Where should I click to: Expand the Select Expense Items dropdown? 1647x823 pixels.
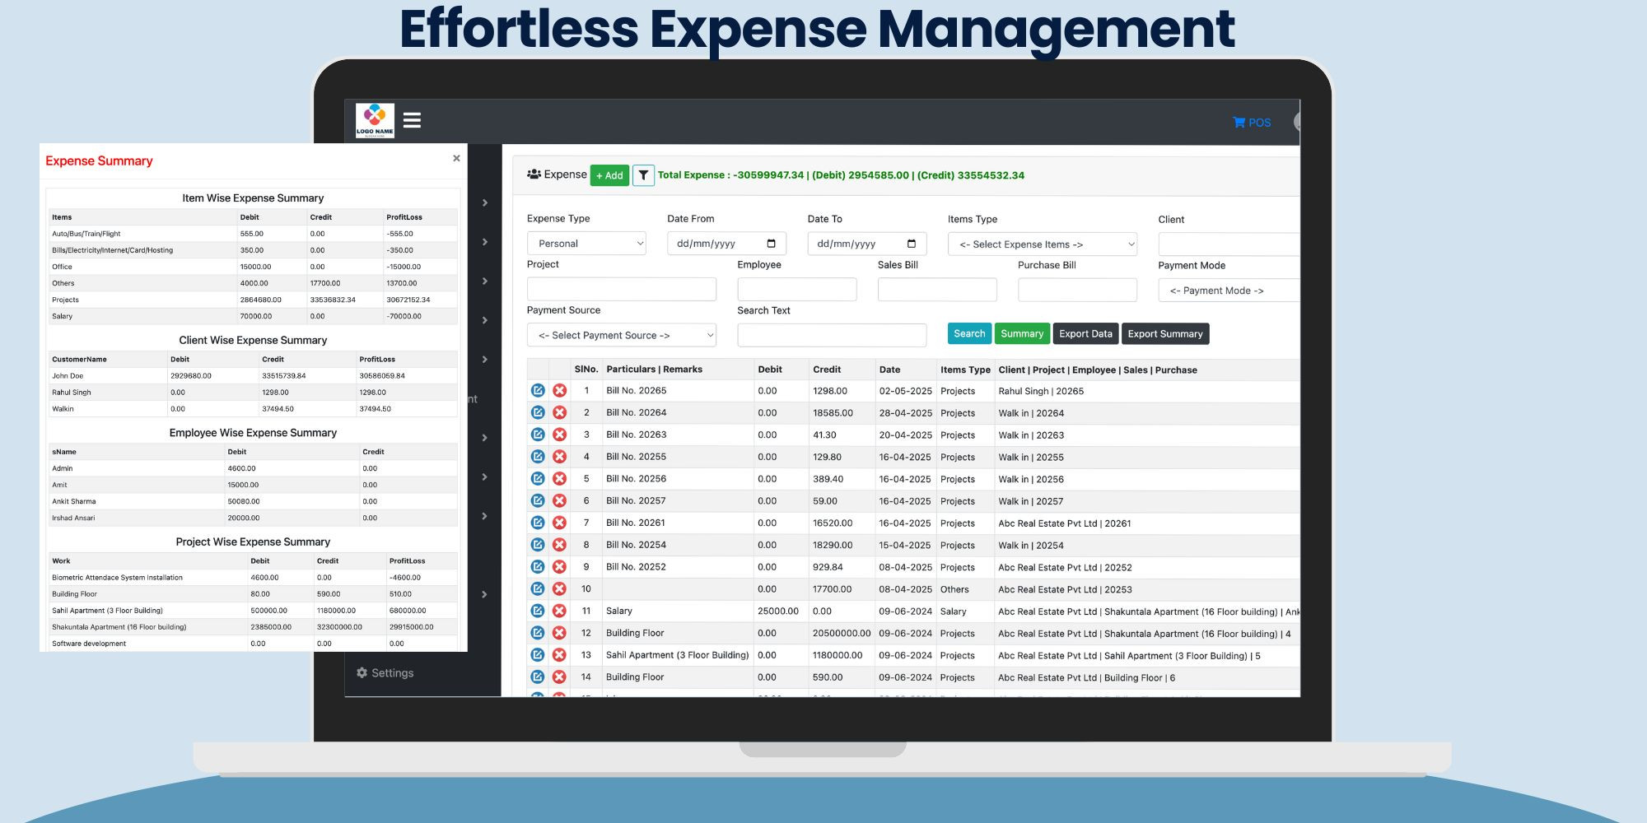1042,244
